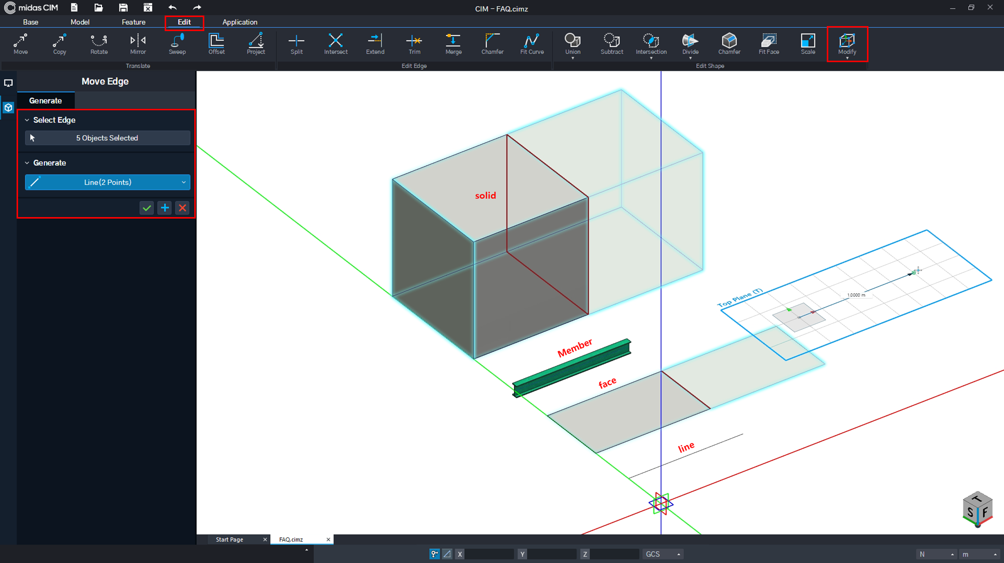
Task: Confirm with the green check button
Action: click(x=147, y=208)
